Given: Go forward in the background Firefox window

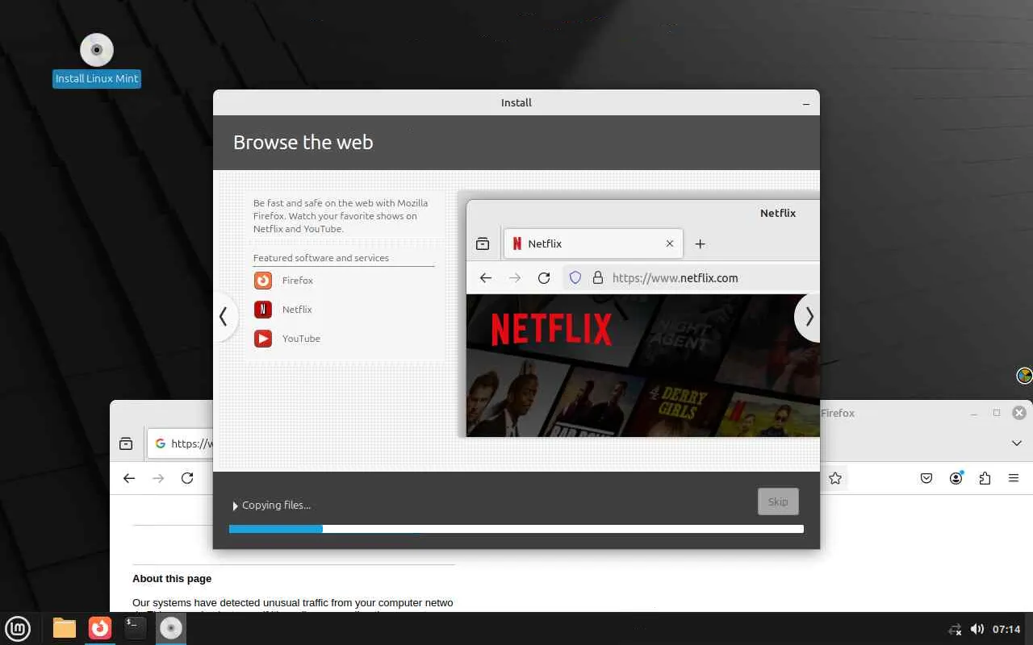Looking at the screenshot, I should 158,478.
